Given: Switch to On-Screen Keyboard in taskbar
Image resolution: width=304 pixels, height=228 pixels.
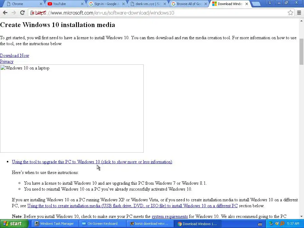Looking at the screenshot, I should (x=102, y=224).
